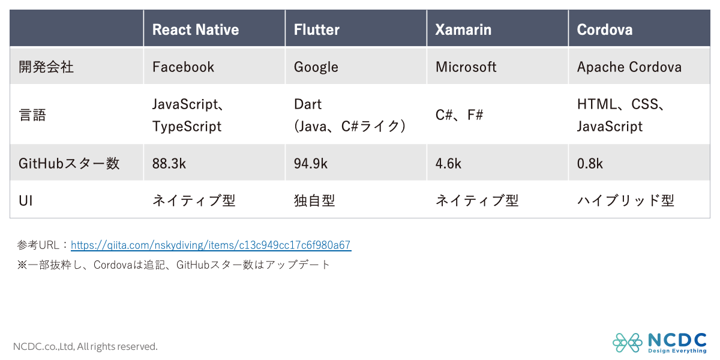Select the Flutter column header

click(317, 29)
